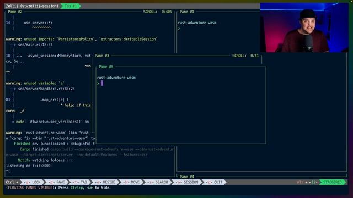
Task: Click 'Notify watching folders' line
Action: (45, 160)
